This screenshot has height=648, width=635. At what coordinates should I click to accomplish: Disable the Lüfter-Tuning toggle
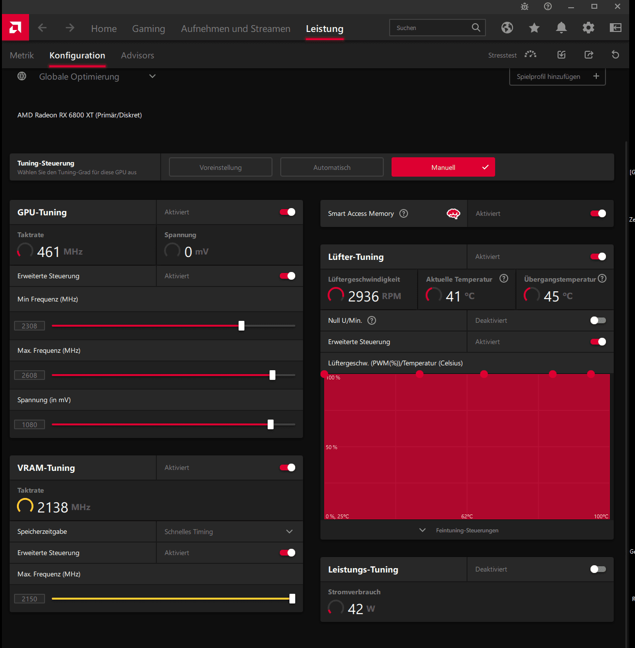(598, 256)
